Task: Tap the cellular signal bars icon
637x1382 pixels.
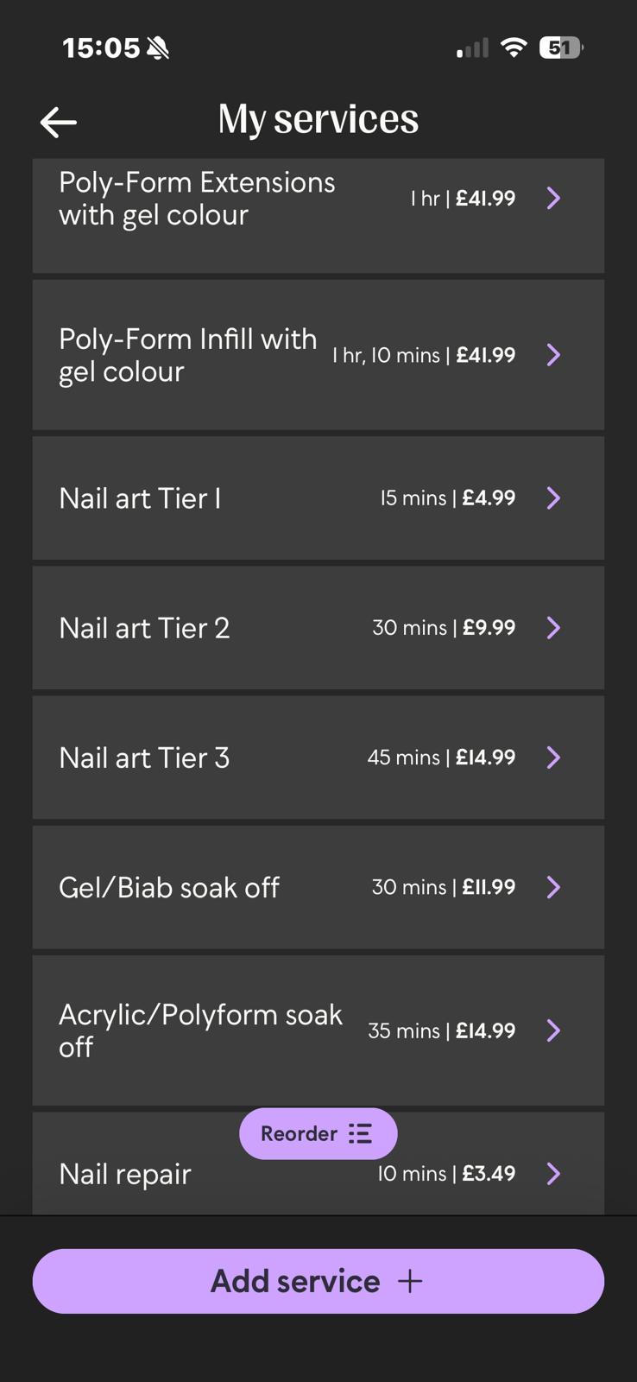Action: (x=472, y=48)
